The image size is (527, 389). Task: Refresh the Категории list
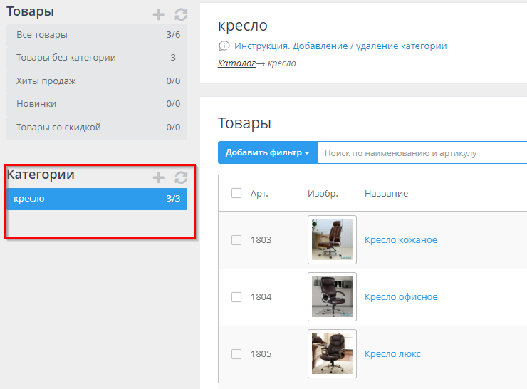(181, 177)
